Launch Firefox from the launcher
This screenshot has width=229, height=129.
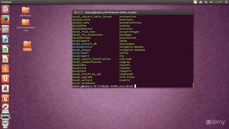[5, 19]
